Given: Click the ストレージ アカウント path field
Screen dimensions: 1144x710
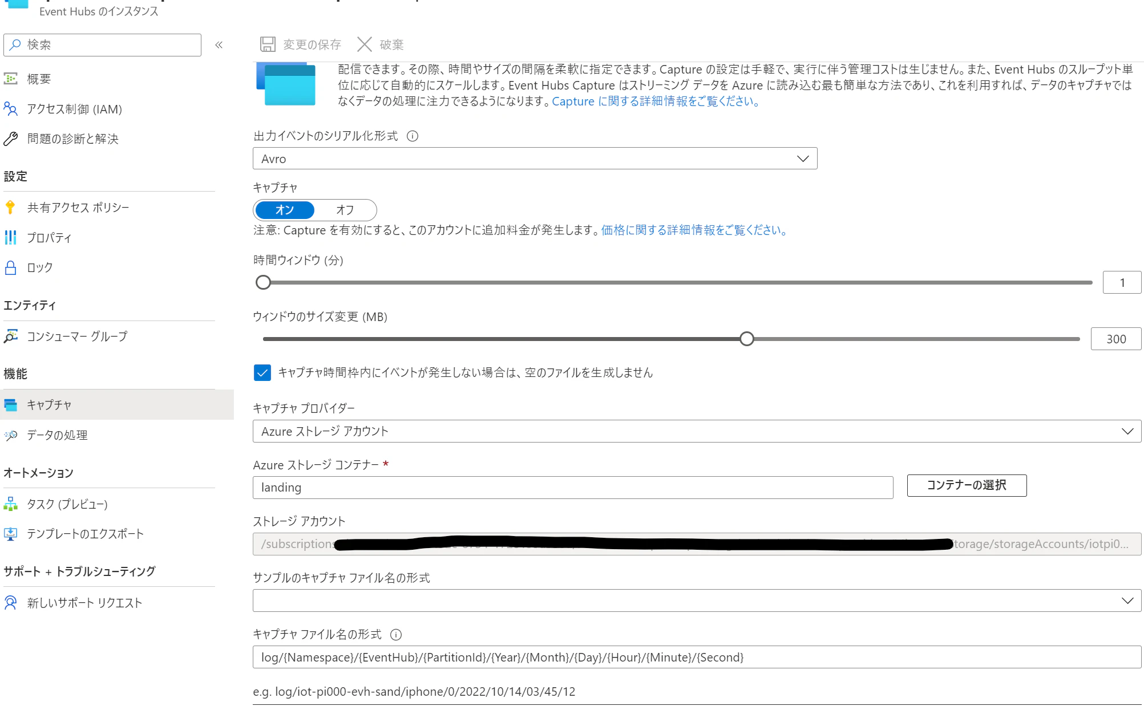Looking at the screenshot, I should click(697, 544).
